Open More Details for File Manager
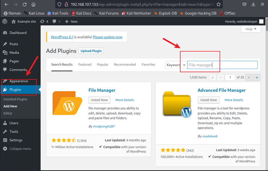The image size is (268, 171). [x=125, y=100]
